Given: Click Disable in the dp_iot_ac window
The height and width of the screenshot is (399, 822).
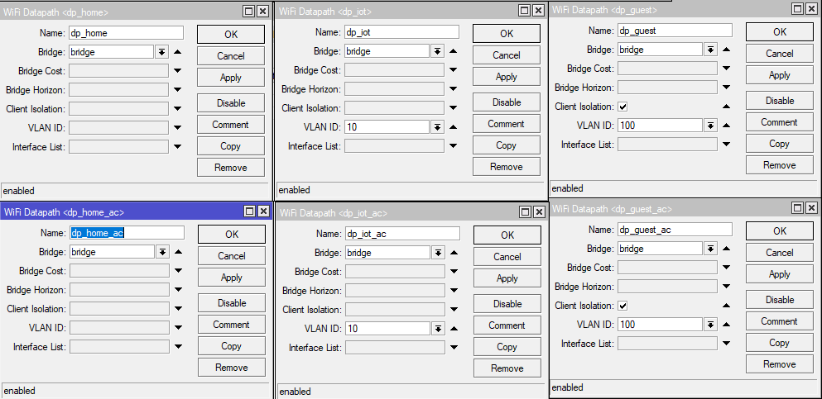Looking at the screenshot, I should pyautogui.click(x=507, y=304).
